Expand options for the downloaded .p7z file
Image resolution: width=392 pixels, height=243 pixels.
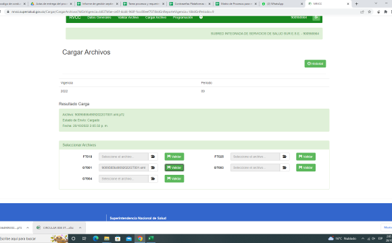coord(28,227)
